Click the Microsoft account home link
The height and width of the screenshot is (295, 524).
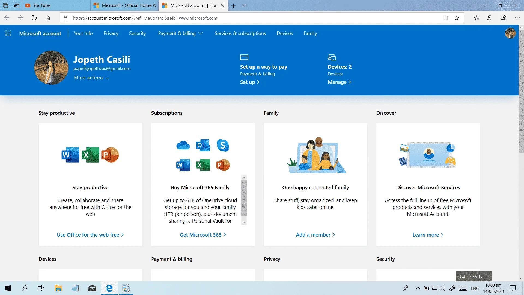pos(40,33)
